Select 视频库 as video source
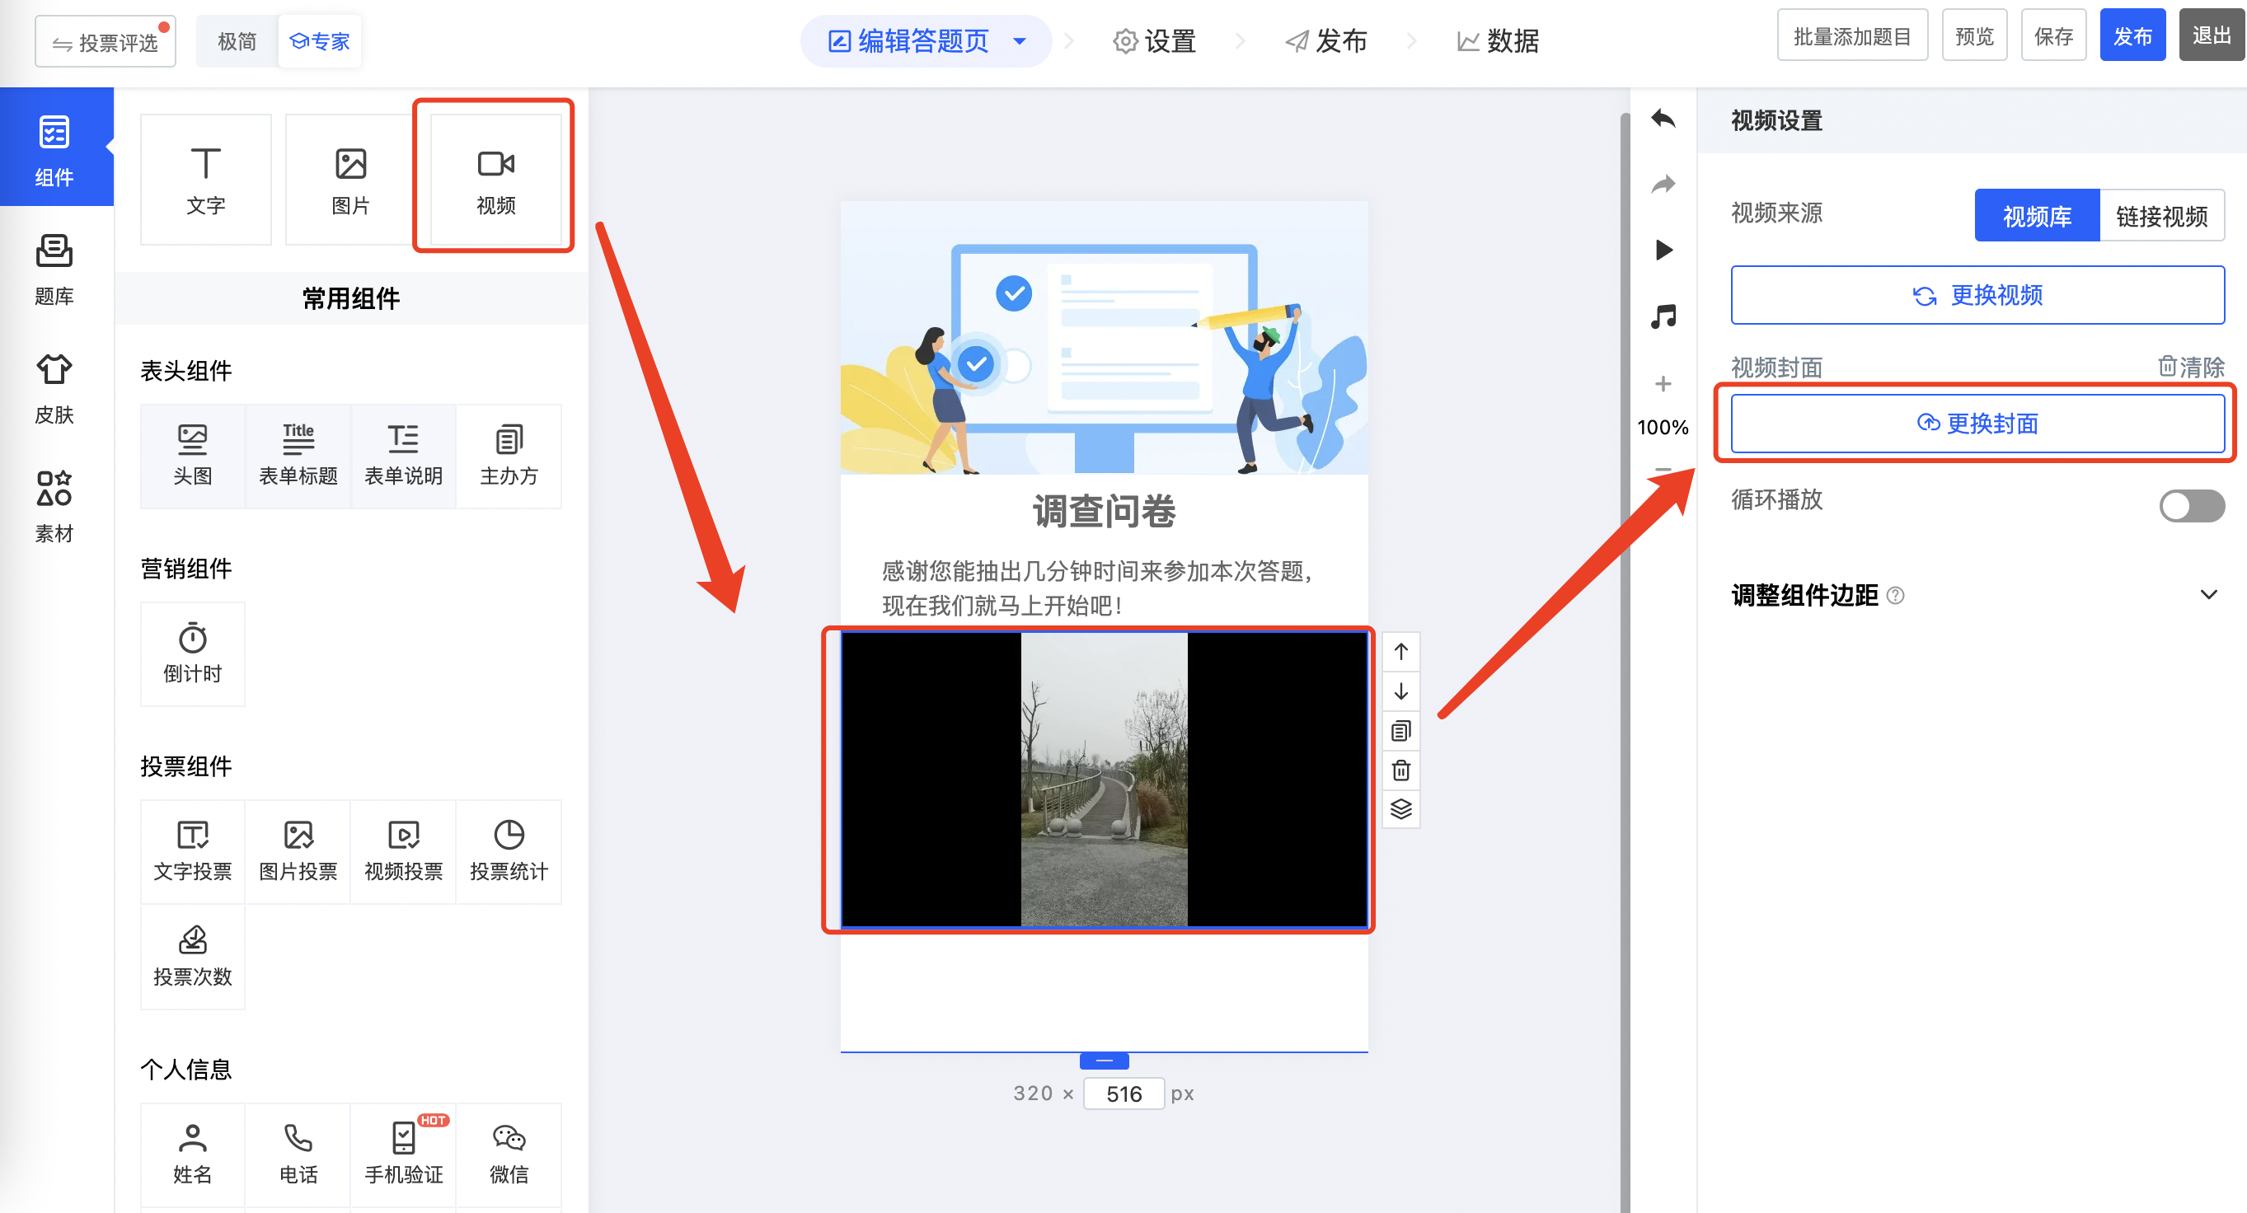Screen dimensions: 2247x1213 click(x=2037, y=215)
